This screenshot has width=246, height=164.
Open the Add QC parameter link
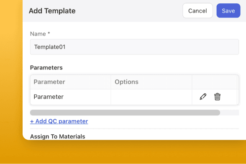pos(59,121)
